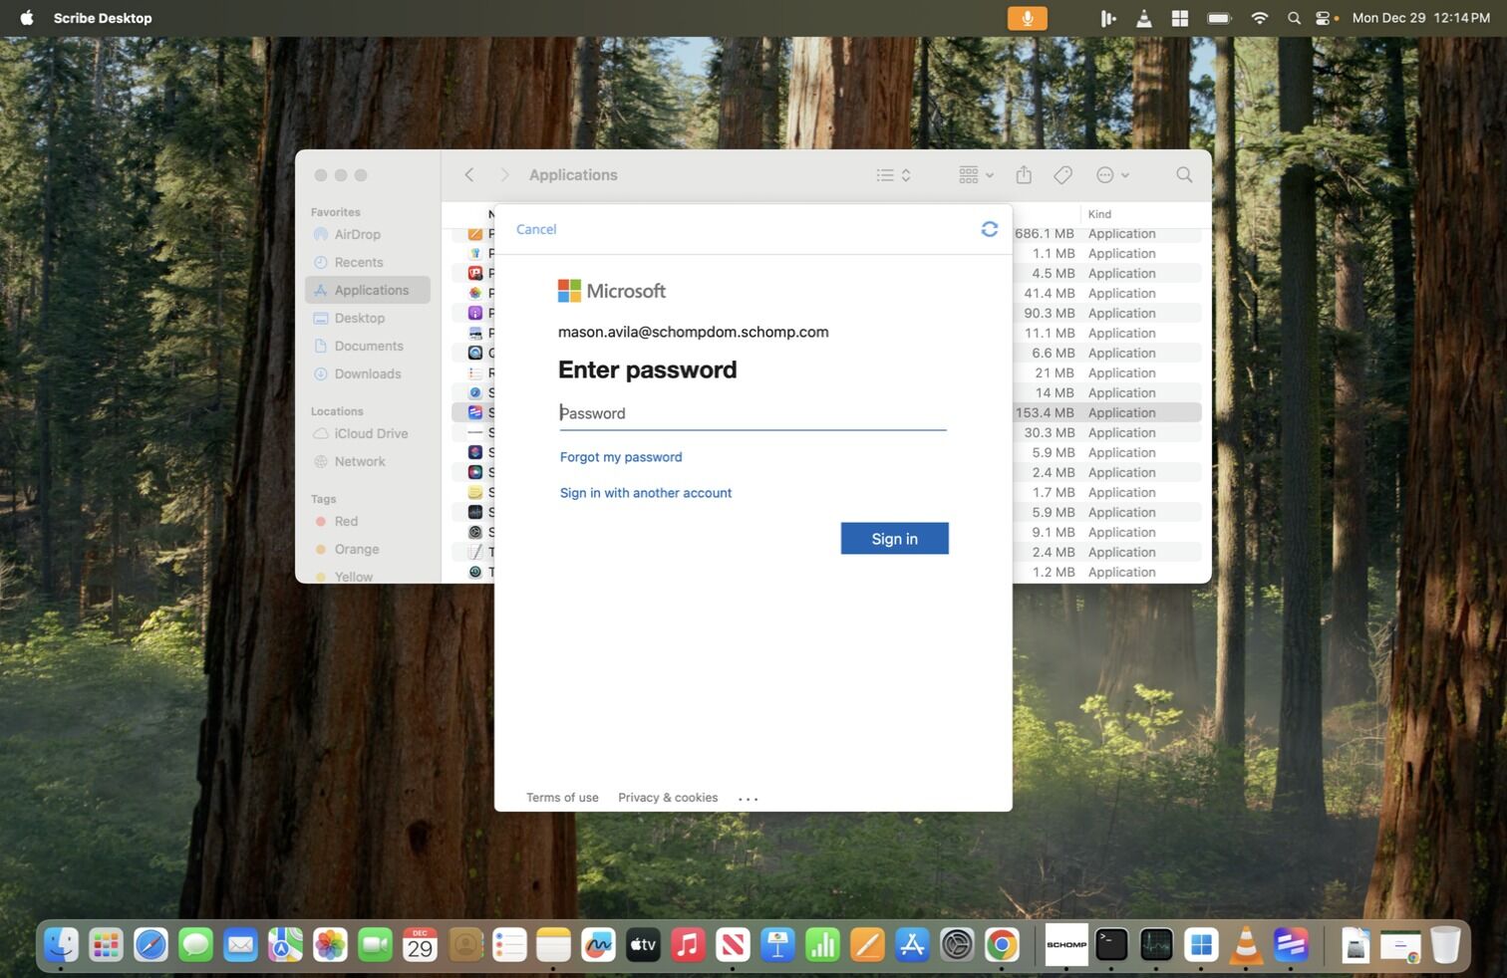Launch Numbers from the dock
Image resolution: width=1507 pixels, height=978 pixels.
pyautogui.click(x=822, y=944)
